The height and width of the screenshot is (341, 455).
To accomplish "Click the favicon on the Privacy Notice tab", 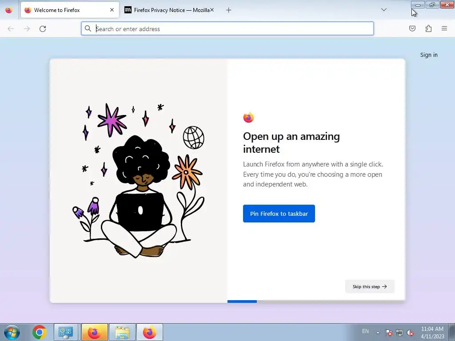I will (128, 10).
